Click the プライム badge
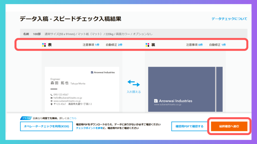This screenshot has height=144, width=257. [26, 118]
